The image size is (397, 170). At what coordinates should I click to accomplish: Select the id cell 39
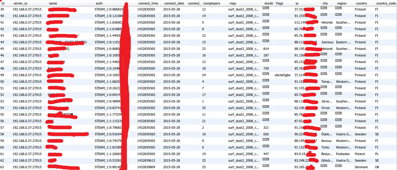[2, 9]
